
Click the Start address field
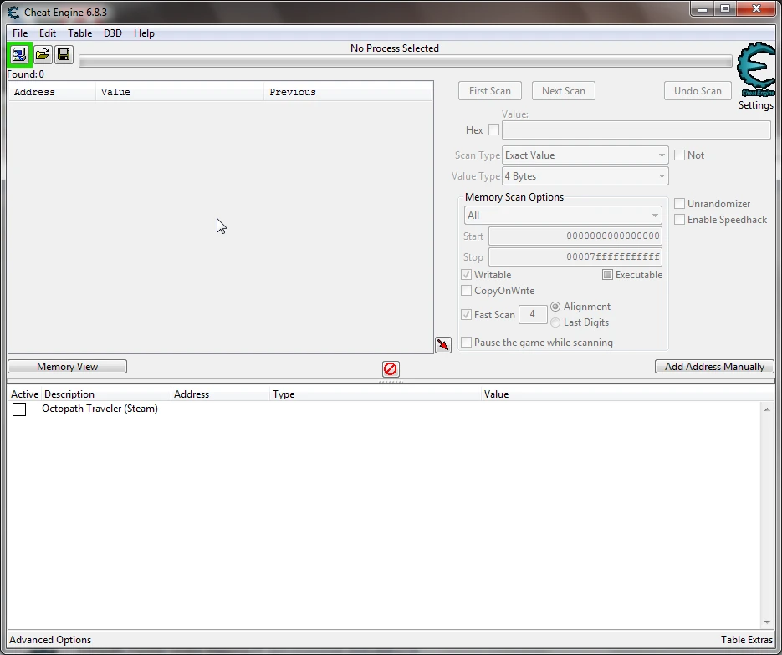click(575, 236)
